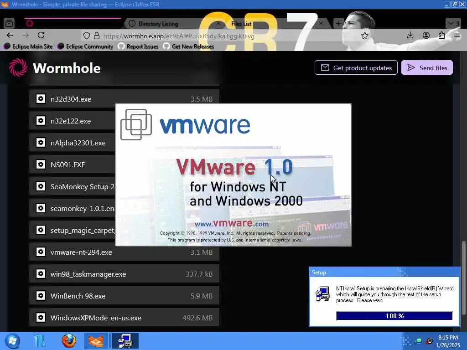Click the setup_magic_carpet file entry
Viewport: 467px width, 350px height.
tap(73, 230)
